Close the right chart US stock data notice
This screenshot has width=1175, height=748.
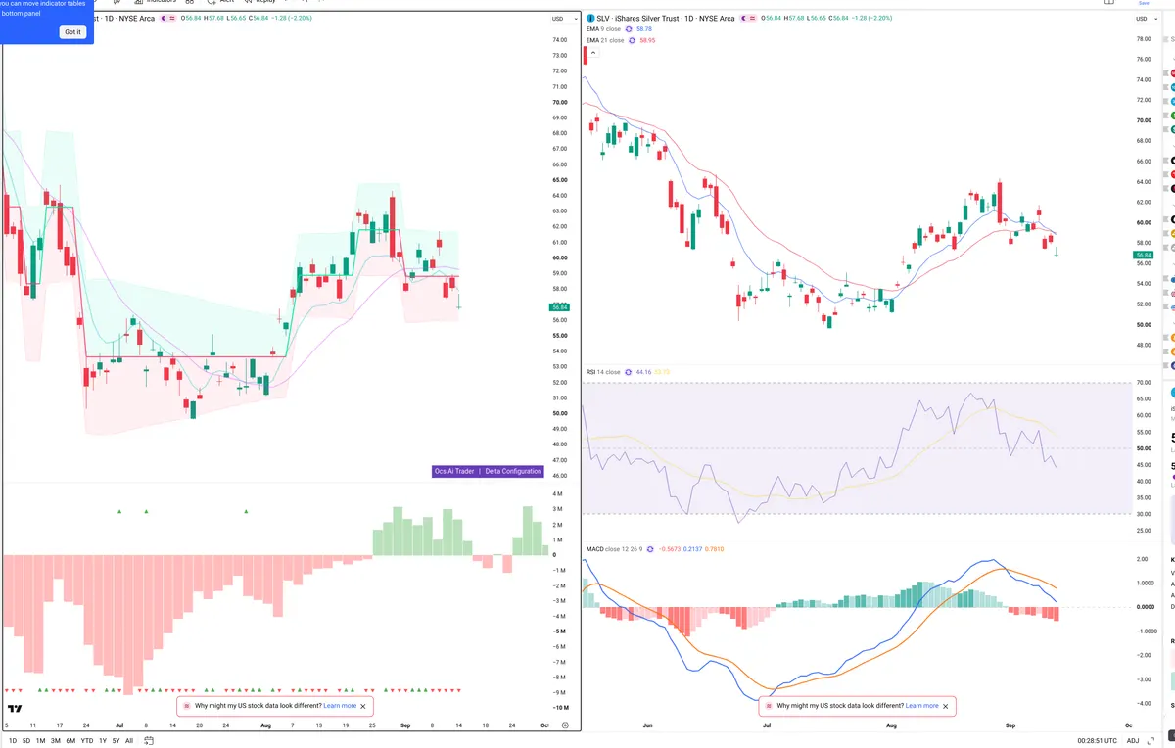coord(945,705)
